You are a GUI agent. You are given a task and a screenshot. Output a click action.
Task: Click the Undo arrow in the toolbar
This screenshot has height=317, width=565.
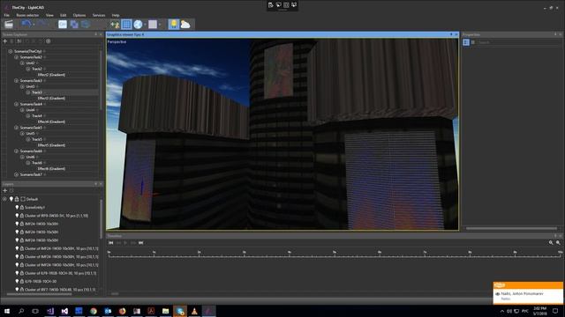click(26, 24)
